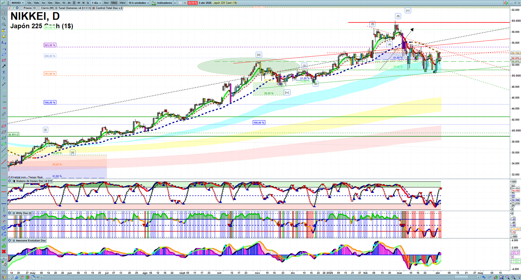Screen dimensions: 521x280
Task: Expand the small arrow next to Indicadores
Action: (175, 3)
